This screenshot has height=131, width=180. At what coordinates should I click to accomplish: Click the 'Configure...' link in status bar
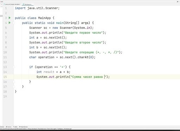[x=60, y=129]
